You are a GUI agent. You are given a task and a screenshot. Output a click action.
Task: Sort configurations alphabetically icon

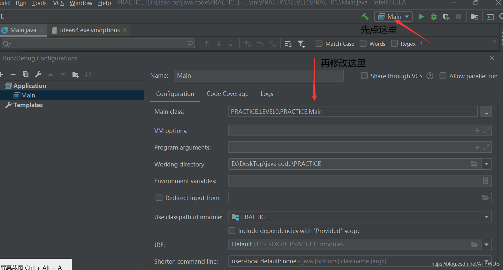click(x=88, y=74)
